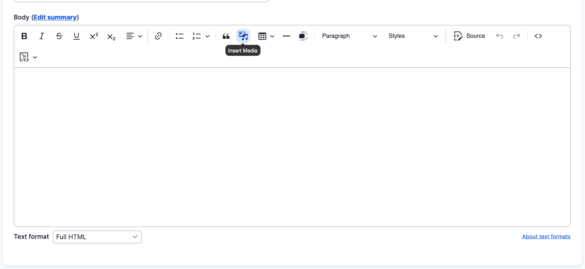585x269 pixels.
Task: Underline the selected text
Action: [77, 36]
